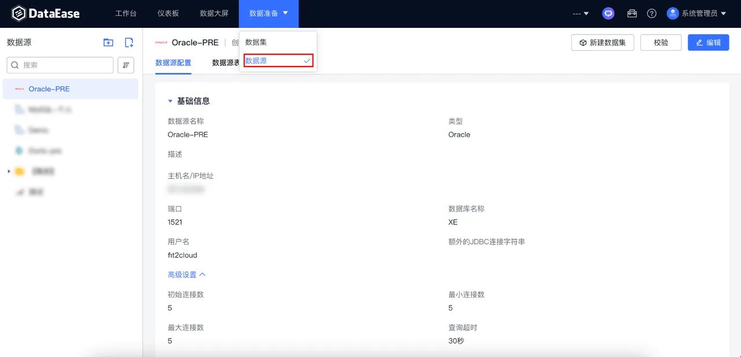
Task: Expand the yellow folder tree node
Action: (9, 171)
